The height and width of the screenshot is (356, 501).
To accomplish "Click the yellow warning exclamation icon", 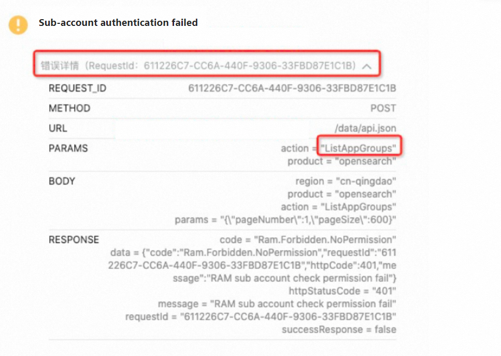I will [x=18, y=24].
